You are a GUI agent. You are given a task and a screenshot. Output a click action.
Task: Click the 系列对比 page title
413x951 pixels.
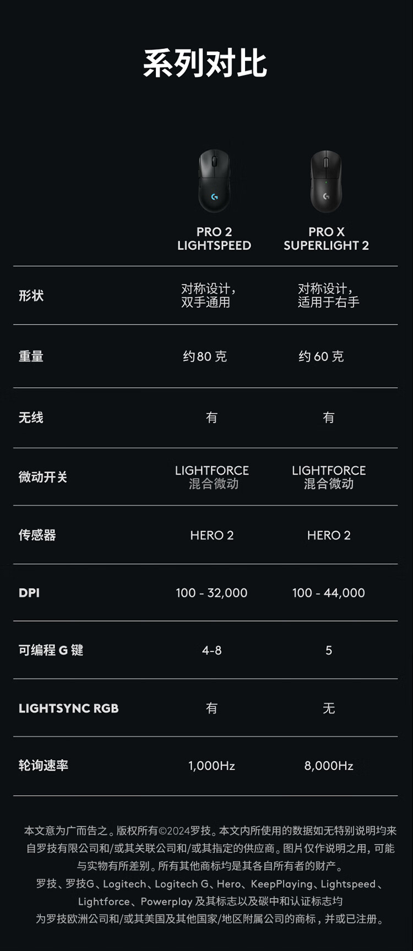pos(205,63)
